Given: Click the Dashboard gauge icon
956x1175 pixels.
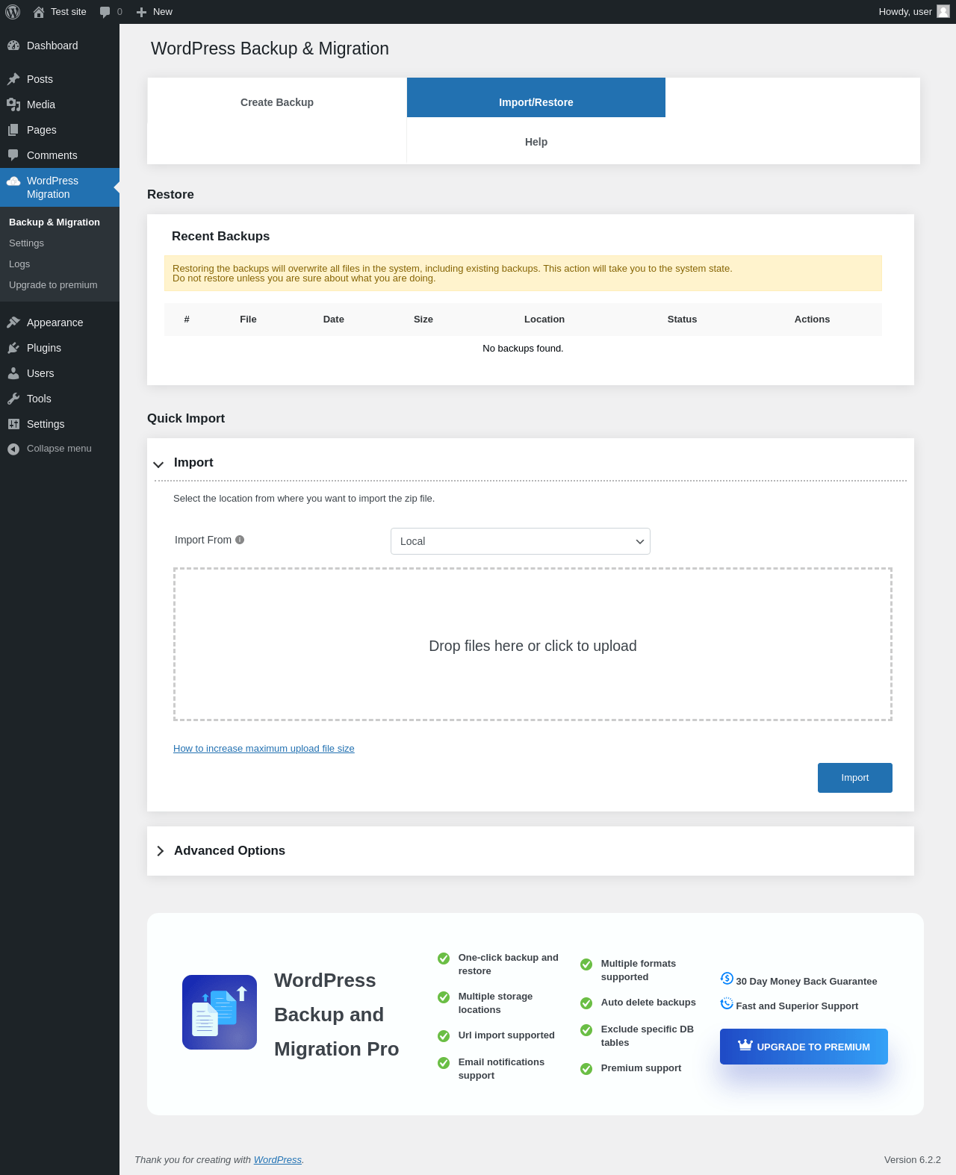Looking at the screenshot, I should tap(13, 46).
